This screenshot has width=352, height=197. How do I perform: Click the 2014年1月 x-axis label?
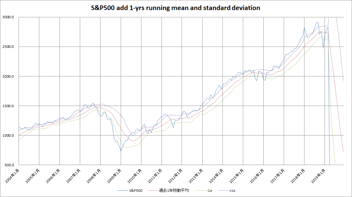click(x=216, y=176)
